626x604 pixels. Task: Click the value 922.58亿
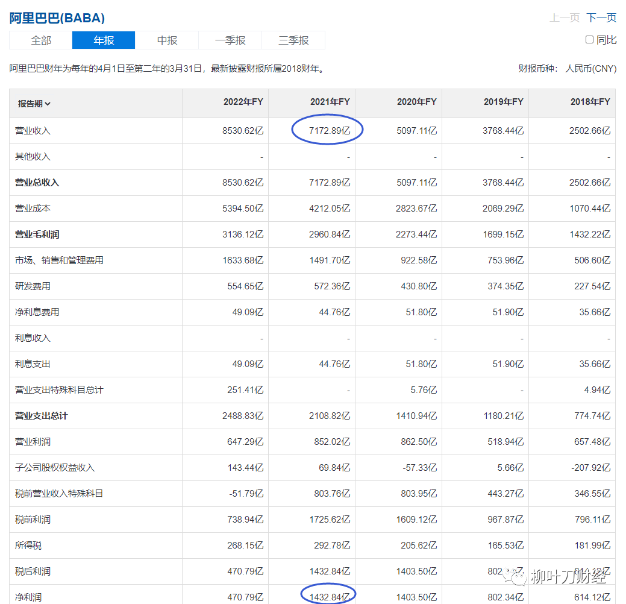click(x=419, y=260)
